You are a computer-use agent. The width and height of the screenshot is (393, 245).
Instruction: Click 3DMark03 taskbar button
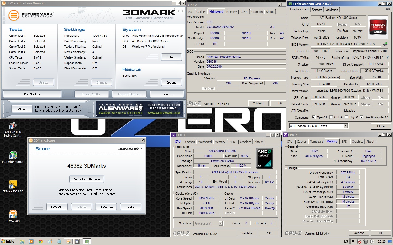(69, 241)
